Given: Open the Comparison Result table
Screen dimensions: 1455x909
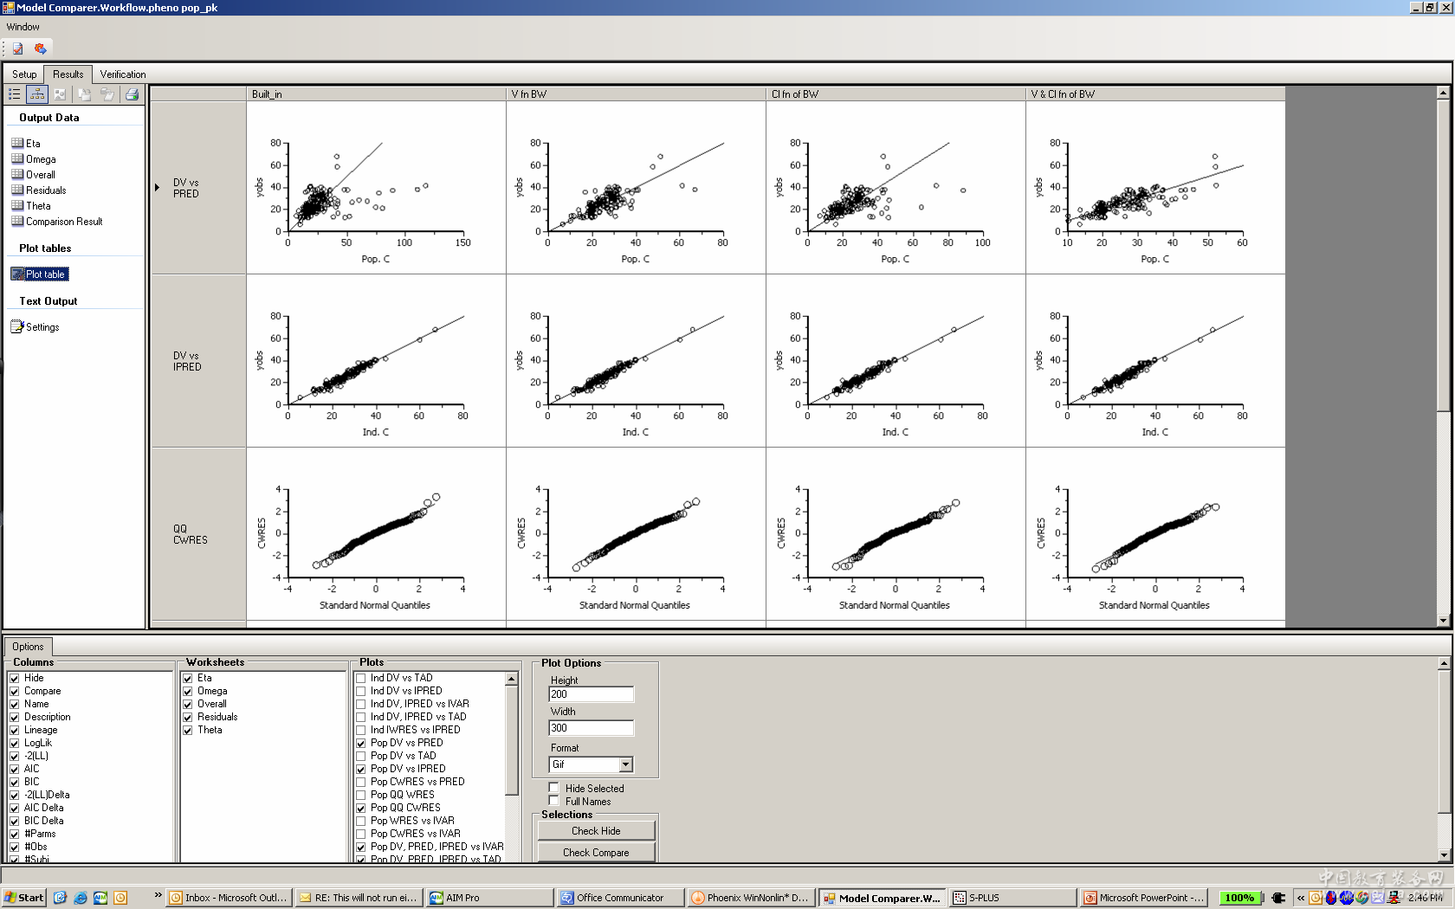Looking at the screenshot, I should pos(63,222).
